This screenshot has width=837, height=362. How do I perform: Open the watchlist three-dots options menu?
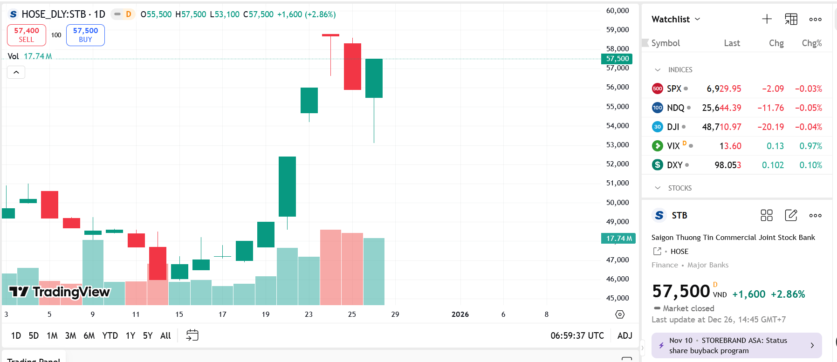pyautogui.click(x=815, y=19)
